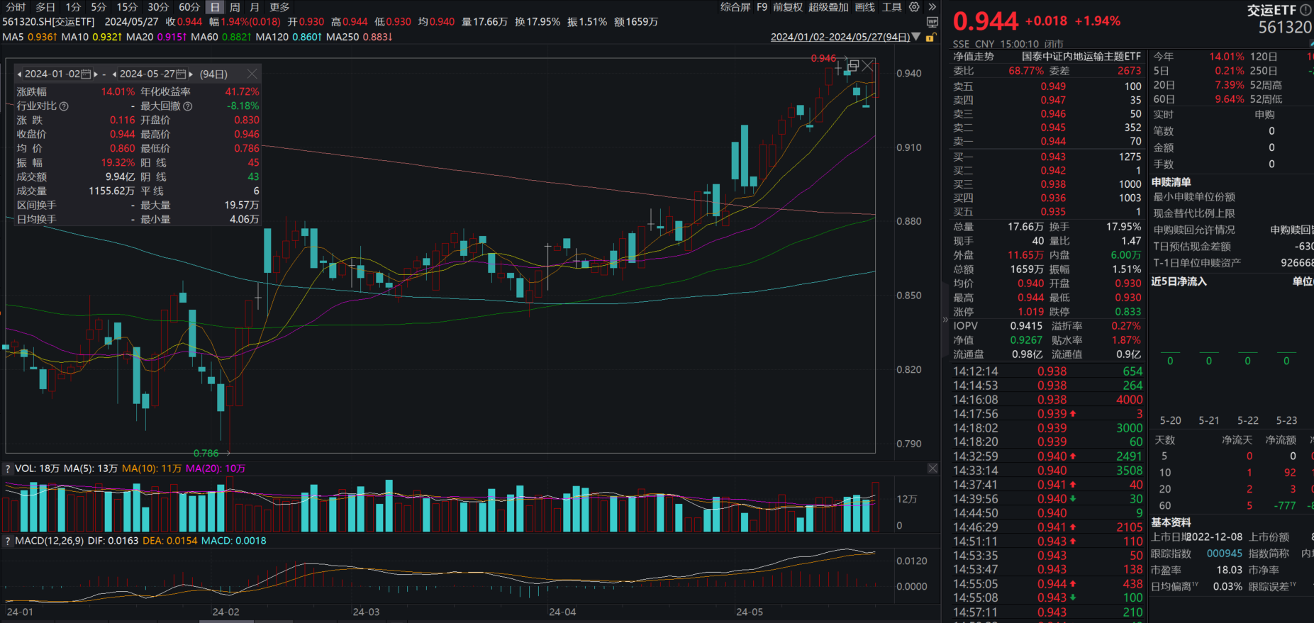The width and height of the screenshot is (1314, 623).
Task: Open chart settings gear icon
Action: [914, 7]
